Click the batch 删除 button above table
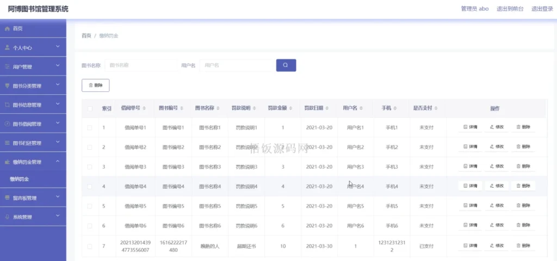This screenshot has height=261, width=557. point(96,85)
